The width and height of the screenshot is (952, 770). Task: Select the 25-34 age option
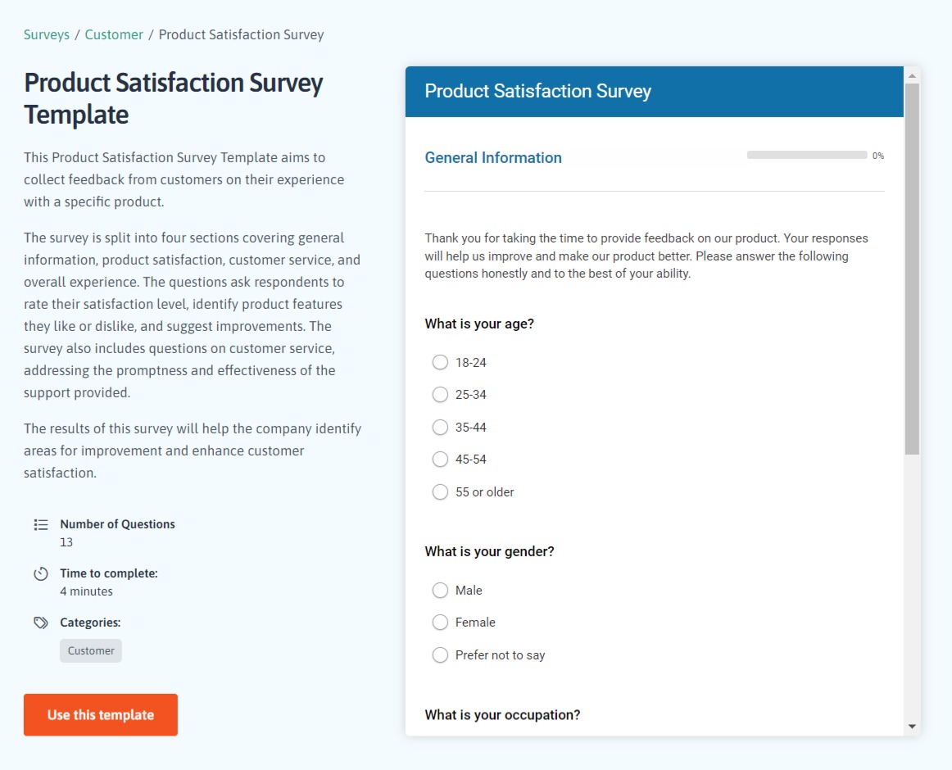tap(440, 394)
